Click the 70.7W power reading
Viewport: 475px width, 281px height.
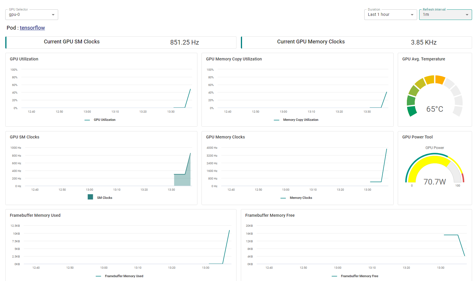point(435,182)
